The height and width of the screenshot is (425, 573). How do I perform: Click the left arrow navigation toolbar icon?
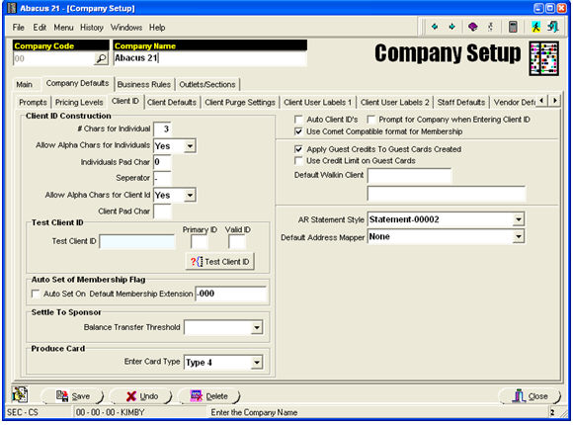(435, 27)
